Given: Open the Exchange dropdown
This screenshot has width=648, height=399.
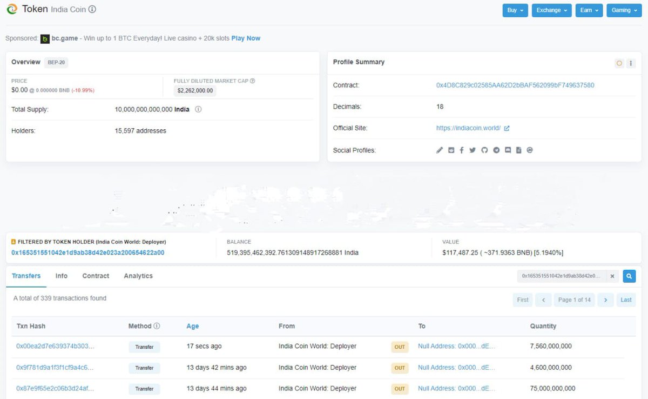Looking at the screenshot, I should point(552,10).
